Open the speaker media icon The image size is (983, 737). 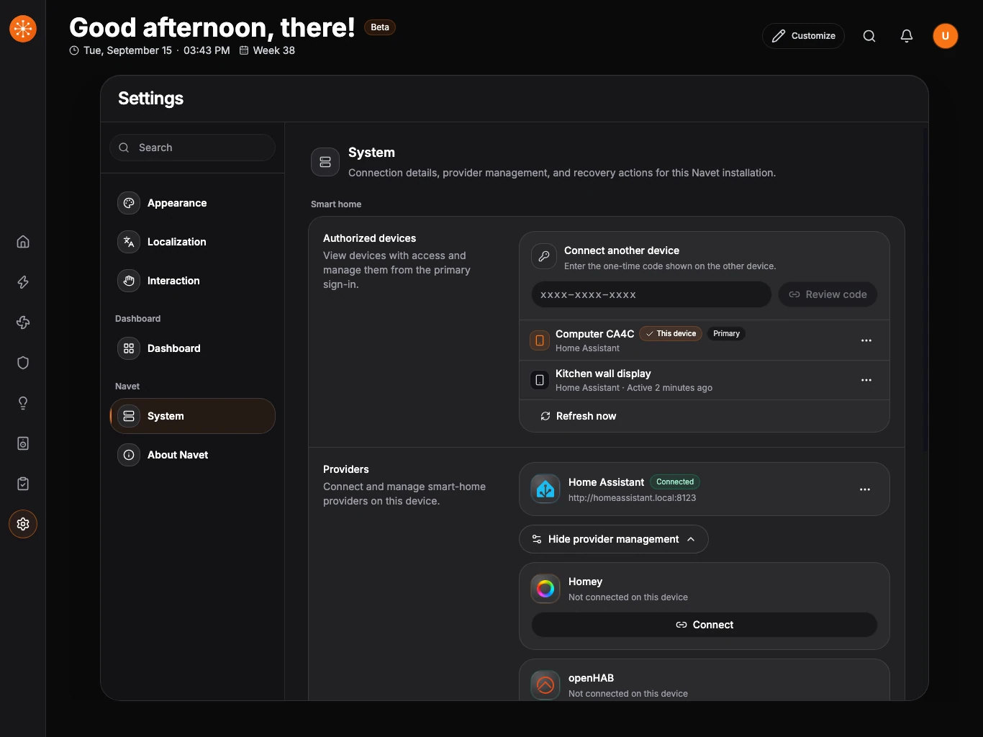23,443
